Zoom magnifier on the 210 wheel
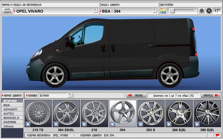The height and width of the screenshot is (139, 223). (84, 124)
